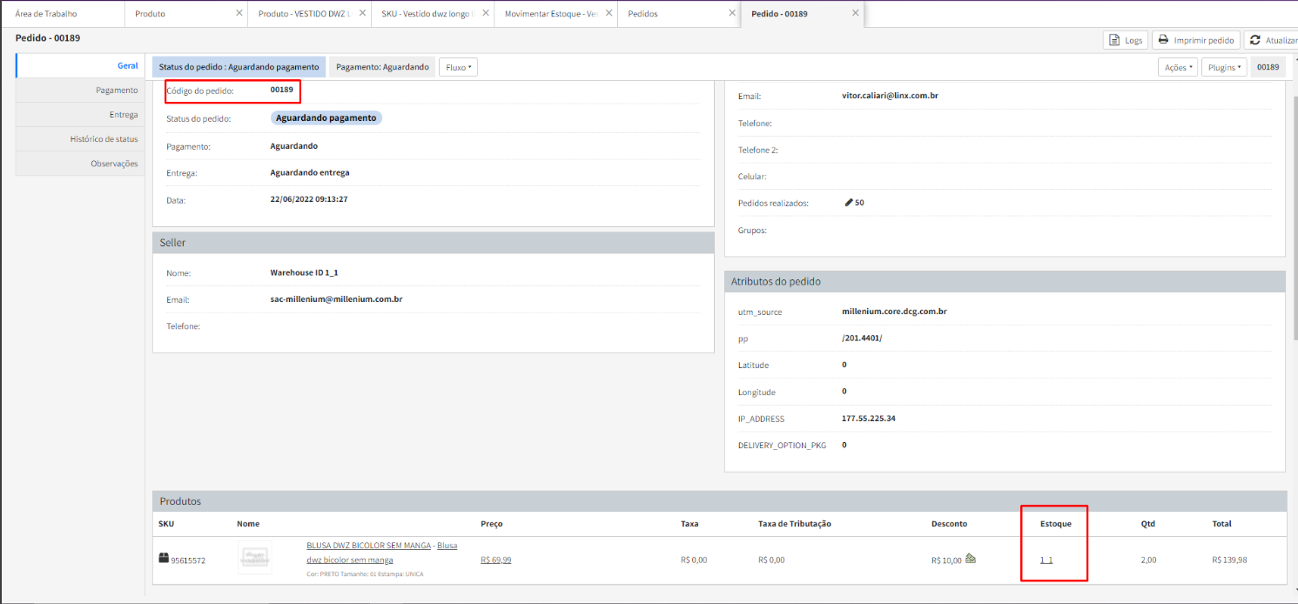Screen dimensions: 1298x604
Task: Open the Pagamento section in side menu
Action: pos(80,91)
